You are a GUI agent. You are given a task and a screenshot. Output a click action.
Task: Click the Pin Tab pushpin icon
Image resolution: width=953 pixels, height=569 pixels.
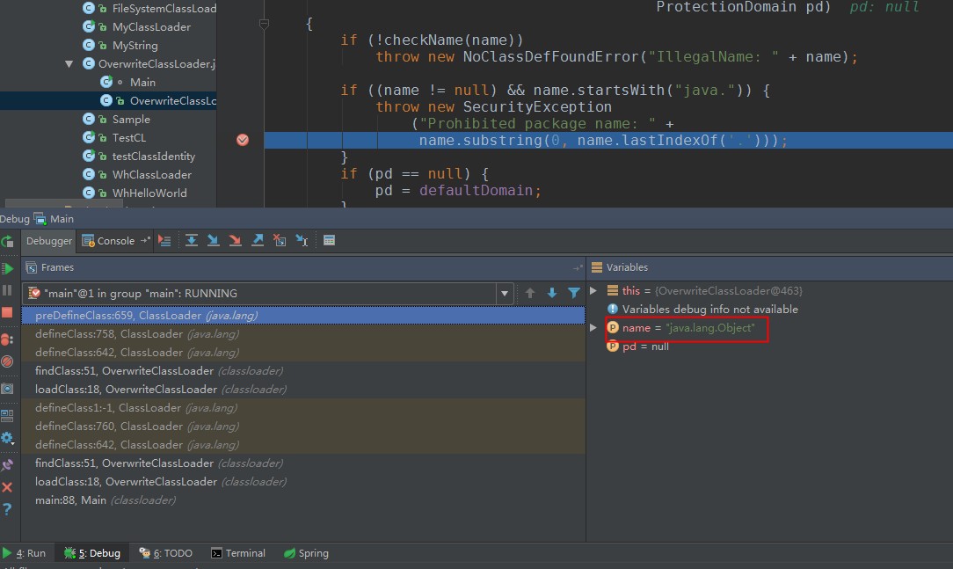coord(7,465)
